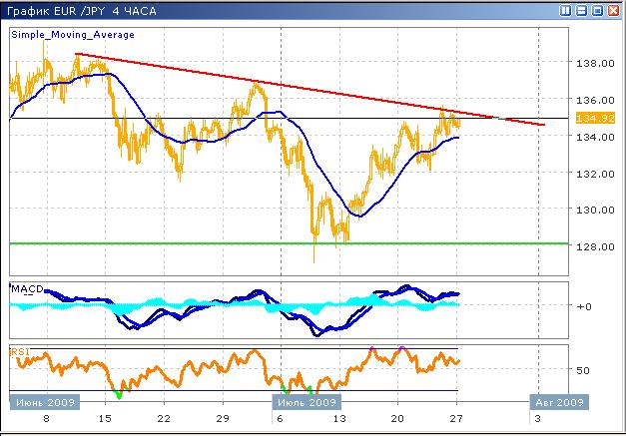Select the Июль 2009 date marker

tap(306, 403)
